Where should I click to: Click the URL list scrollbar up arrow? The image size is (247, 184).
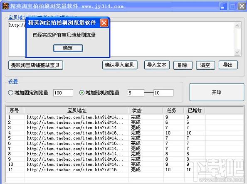(237, 26)
